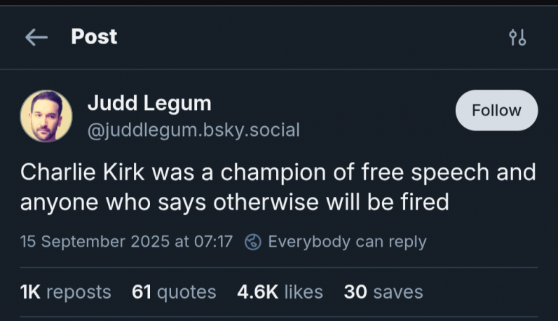Open thread view options sliders icon
The image size is (558, 321).
click(517, 38)
